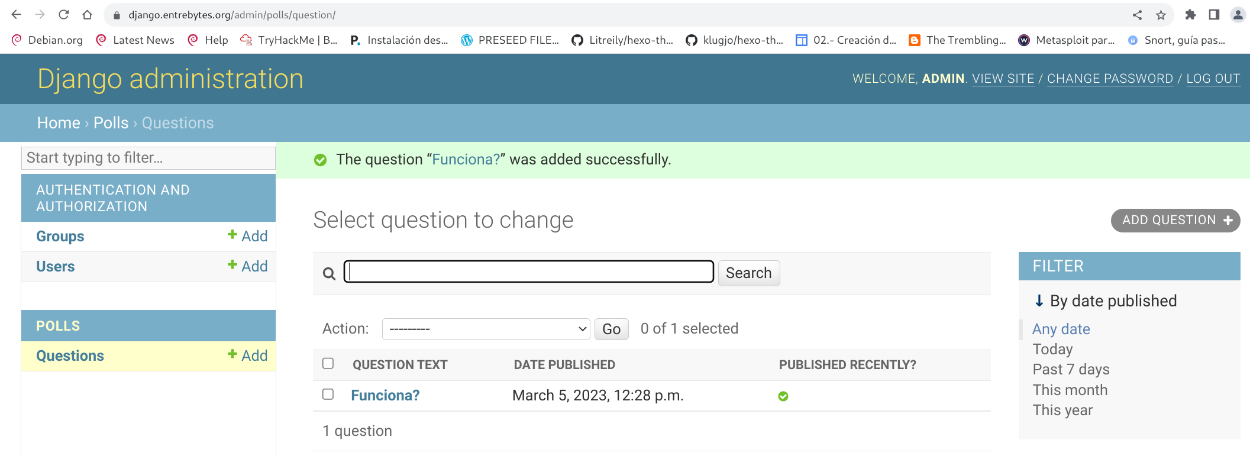This screenshot has height=456, width=1250.
Task: Open the Action dropdown menu
Action: click(x=486, y=329)
